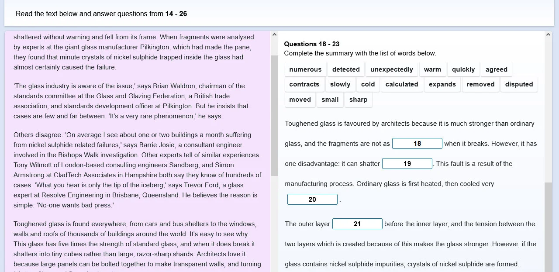Click the paragraph starting 'Others disagree.'
Screen dimensions: 559x272
pos(138,170)
